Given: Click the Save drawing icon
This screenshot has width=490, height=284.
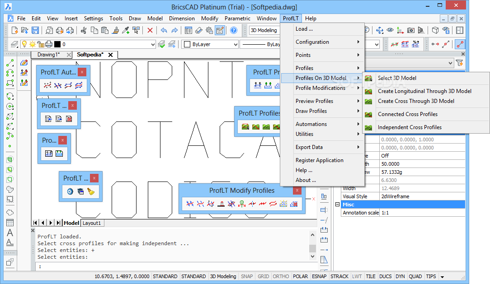Looking at the screenshot, I should coord(35,30).
